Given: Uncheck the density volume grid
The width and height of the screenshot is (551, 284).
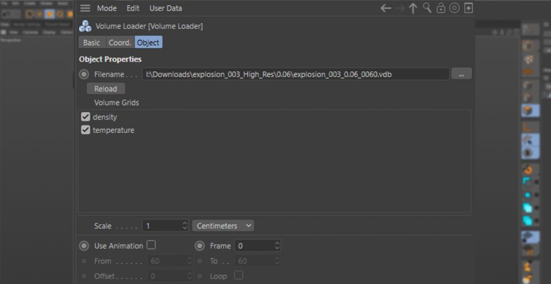Looking at the screenshot, I should (x=86, y=117).
